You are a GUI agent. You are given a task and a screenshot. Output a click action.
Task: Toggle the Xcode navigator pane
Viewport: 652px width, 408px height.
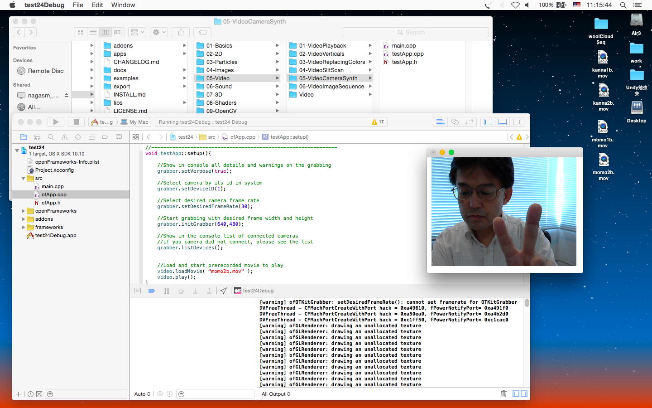point(488,122)
